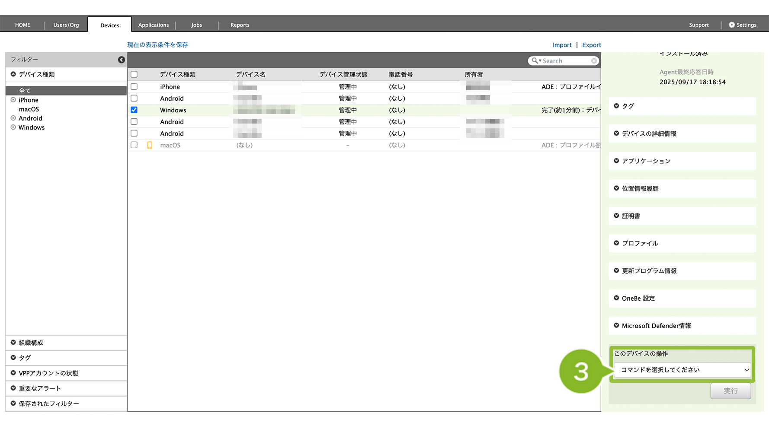The height and width of the screenshot is (432, 769).
Task: Switch to the Applications tab
Action: (x=154, y=25)
